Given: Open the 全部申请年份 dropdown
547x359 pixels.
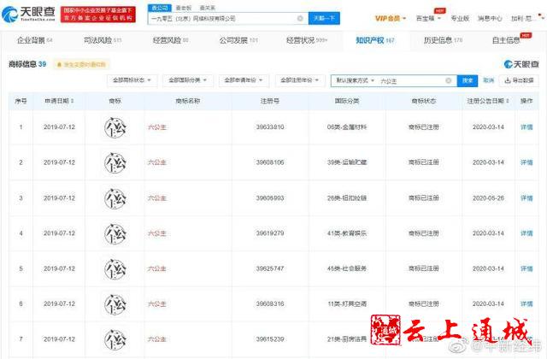Looking at the screenshot, I should (242, 80).
